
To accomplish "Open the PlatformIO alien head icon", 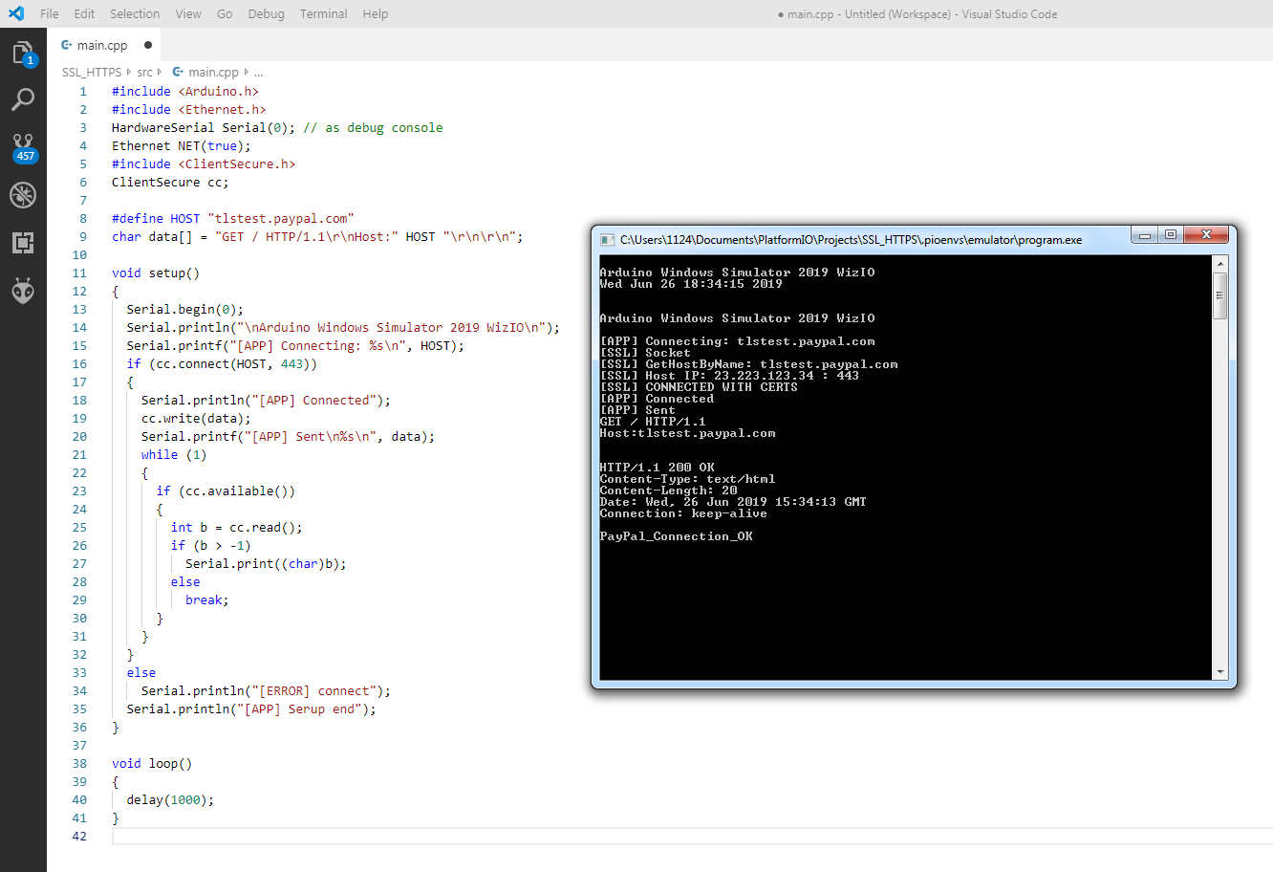I will pyautogui.click(x=23, y=290).
